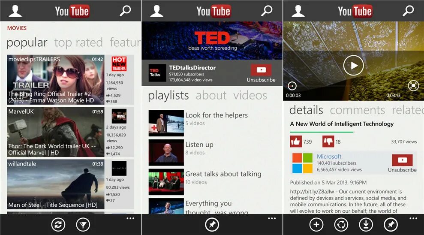
Task: Click the Published on 5 Mar 2013 text
Action: (328, 183)
